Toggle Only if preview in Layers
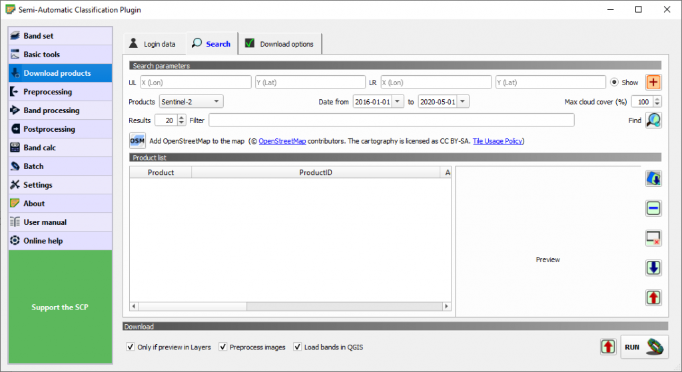 pyautogui.click(x=131, y=347)
